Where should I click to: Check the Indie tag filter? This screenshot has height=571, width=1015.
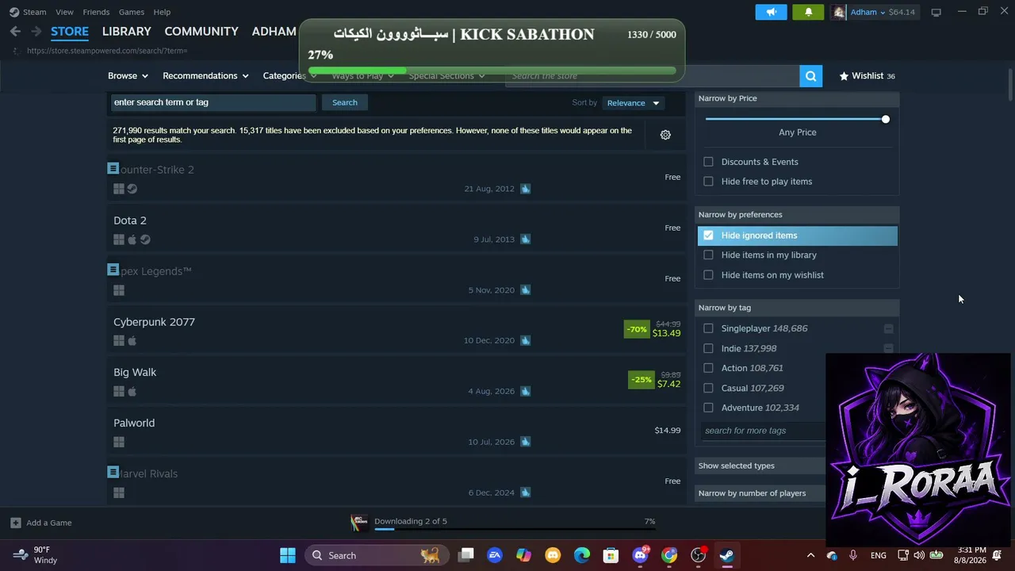(x=708, y=348)
